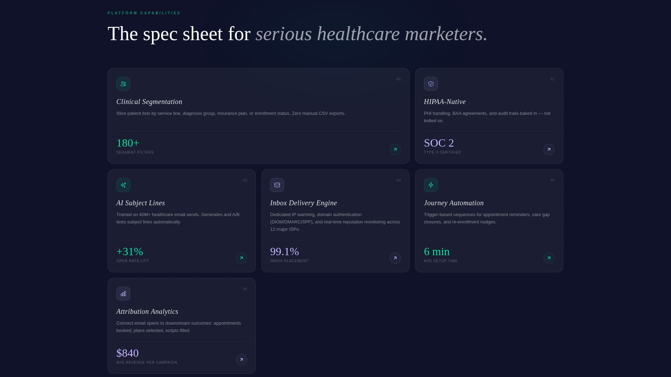Click the AI Subject Lines description text

pyautogui.click(x=178, y=218)
